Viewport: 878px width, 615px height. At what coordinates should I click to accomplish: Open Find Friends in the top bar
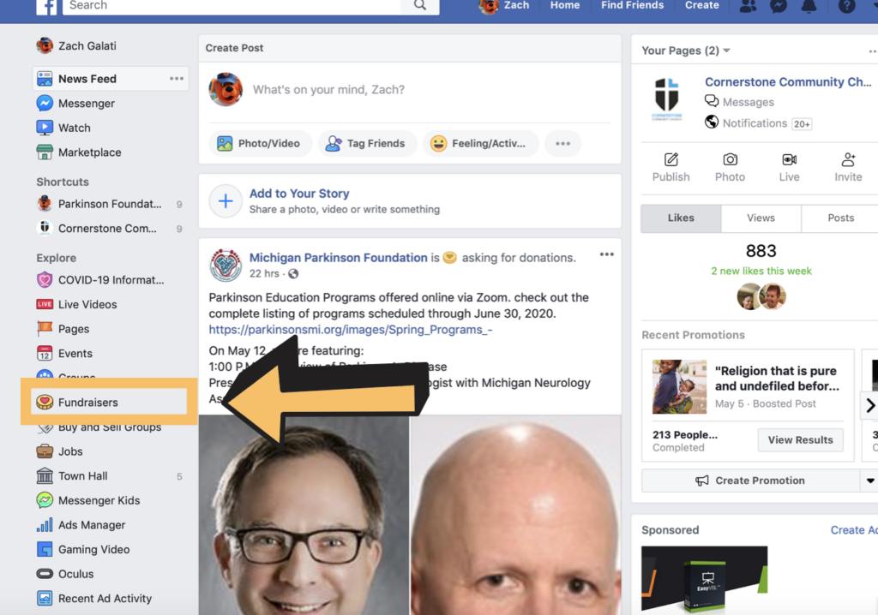(632, 6)
